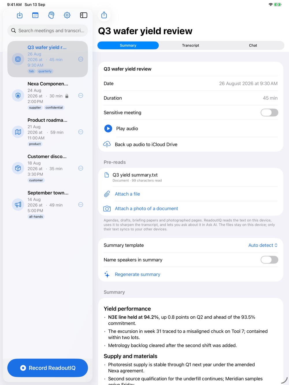289x385 pixels.
Task: Play the meeting audio
Action: 108,129
